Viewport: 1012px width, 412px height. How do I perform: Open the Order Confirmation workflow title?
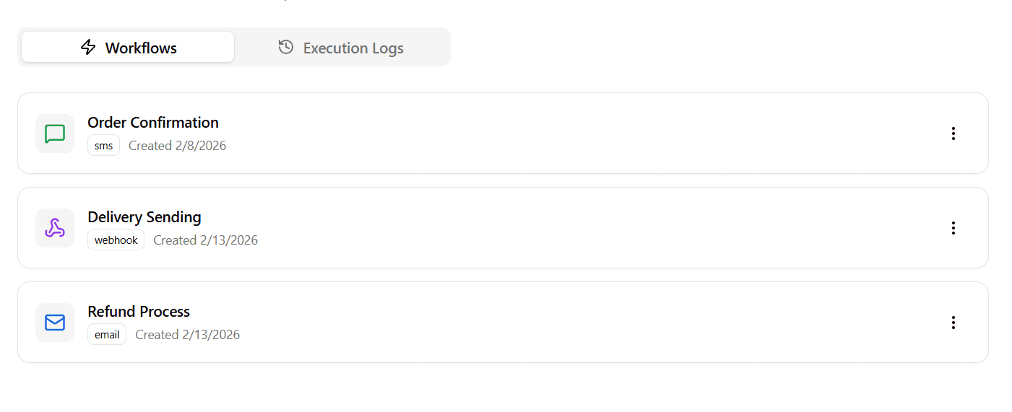click(153, 123)
